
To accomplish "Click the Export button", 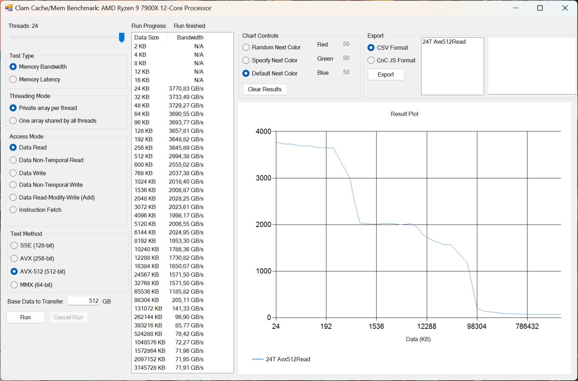I will click(386, 75).
